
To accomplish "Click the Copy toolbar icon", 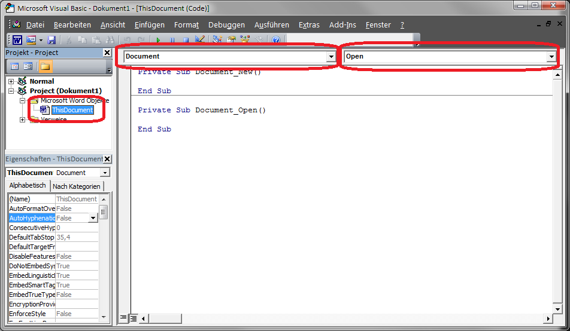I will (83, 39).
